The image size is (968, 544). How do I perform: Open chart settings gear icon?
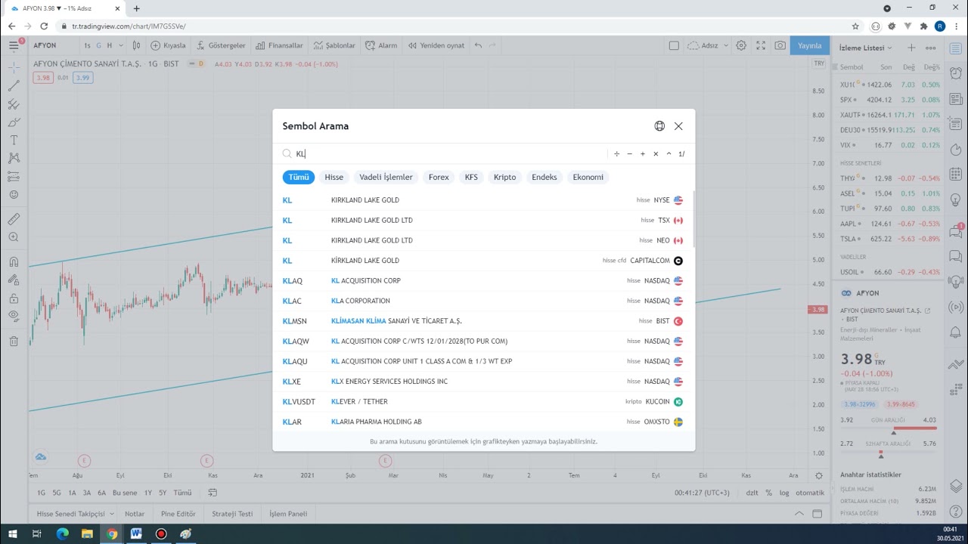point(741,45)
